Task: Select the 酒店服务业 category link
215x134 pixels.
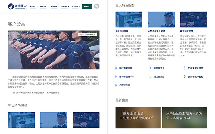Action: [159, 77]
